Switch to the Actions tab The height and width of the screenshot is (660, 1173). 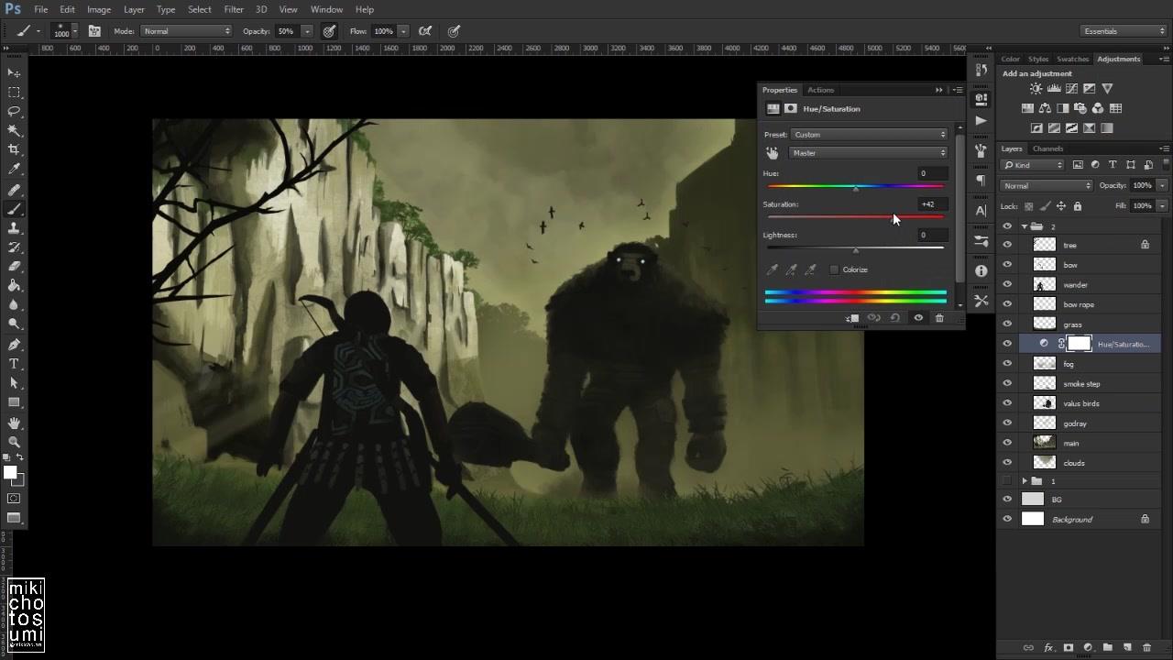tap(820, 90)
